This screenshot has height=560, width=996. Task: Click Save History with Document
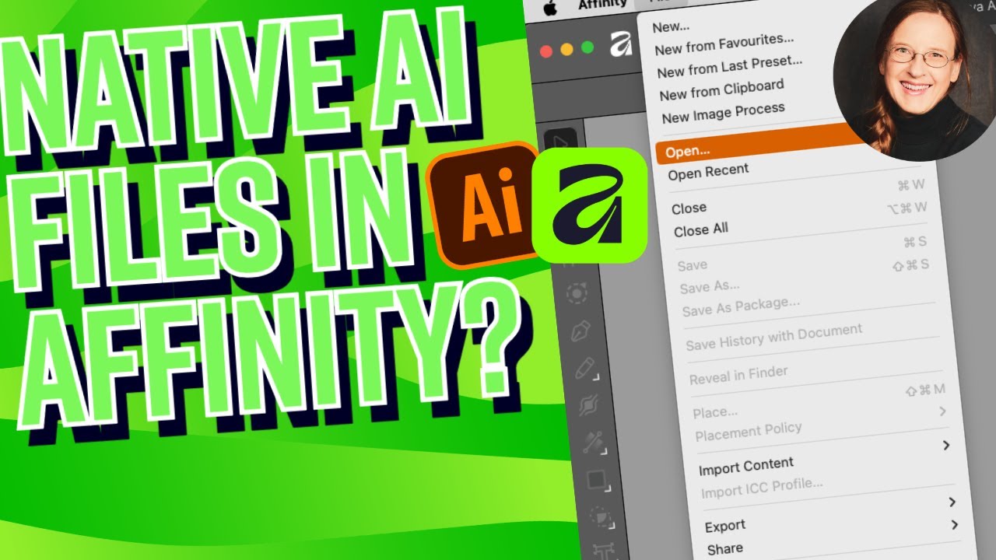coord(773,337)
